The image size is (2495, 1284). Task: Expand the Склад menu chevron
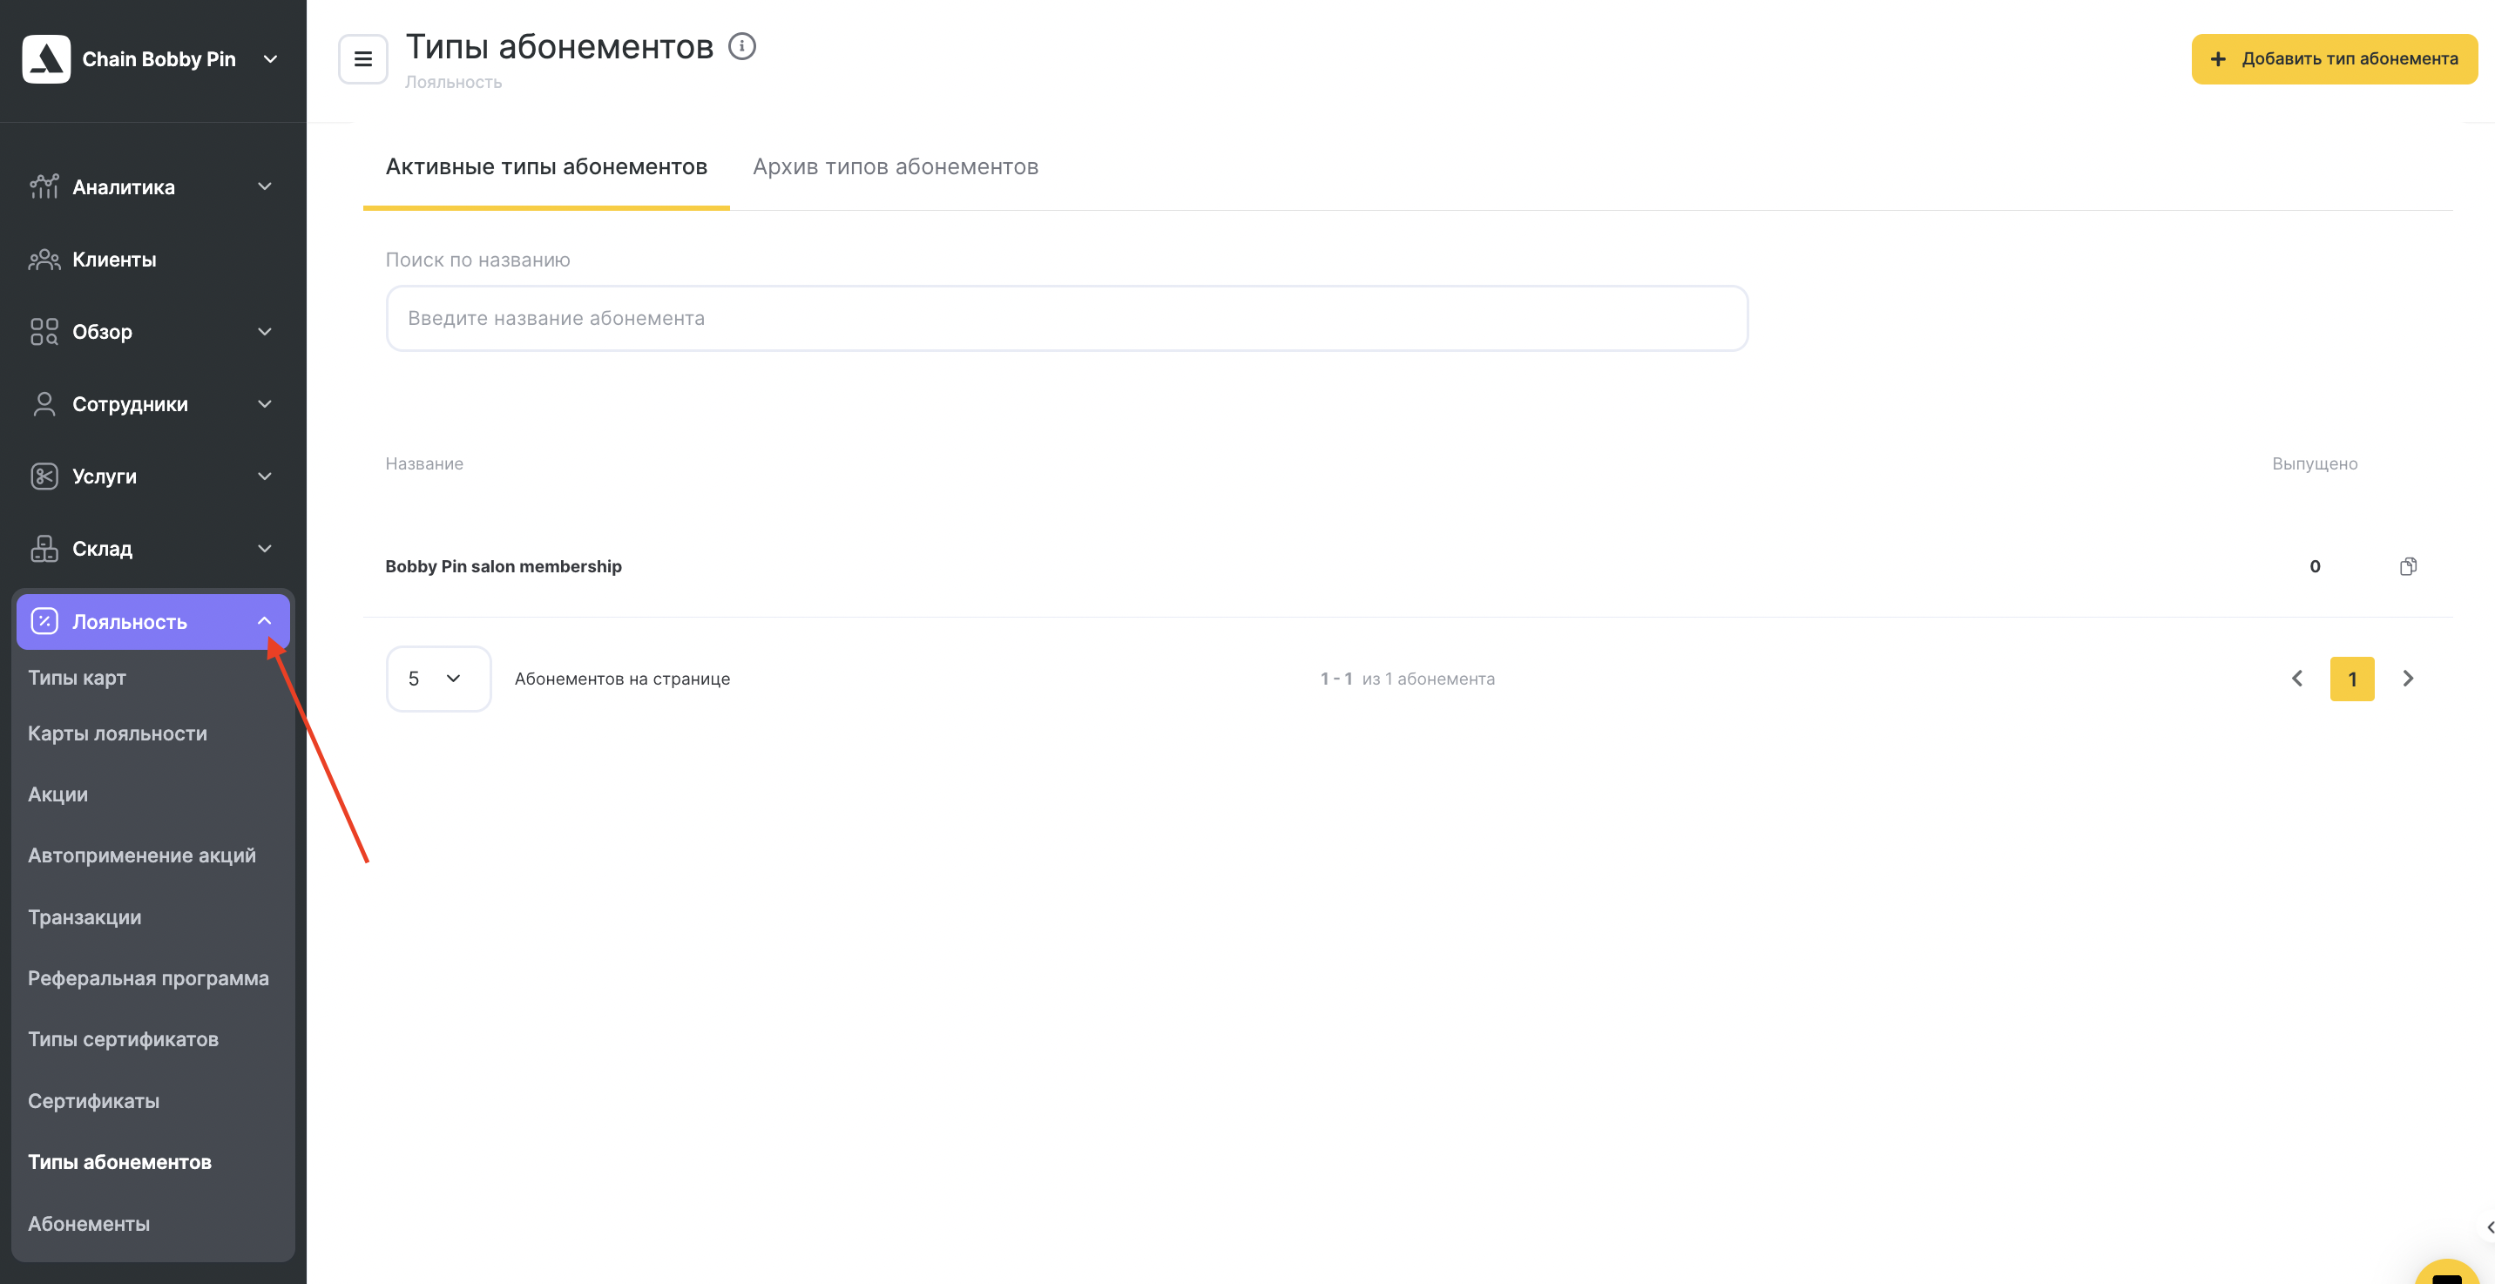pyautogui.click(x=265, y=548)
